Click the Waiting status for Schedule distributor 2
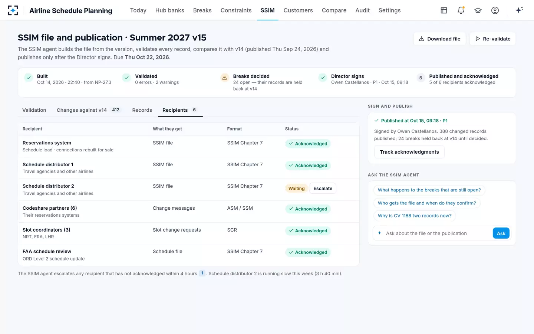Screen dimensions: 534x334 tap(296, 189)
